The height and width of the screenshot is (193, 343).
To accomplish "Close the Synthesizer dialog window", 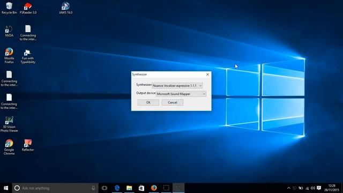I will (x=207, y=75).
